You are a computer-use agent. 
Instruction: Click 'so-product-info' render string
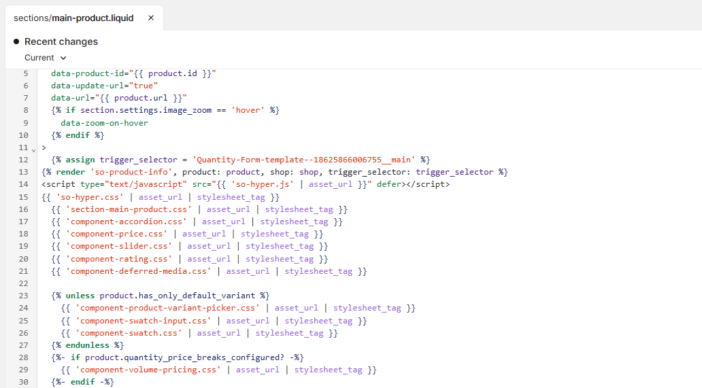pyautogui.click(x=131, y=172)
